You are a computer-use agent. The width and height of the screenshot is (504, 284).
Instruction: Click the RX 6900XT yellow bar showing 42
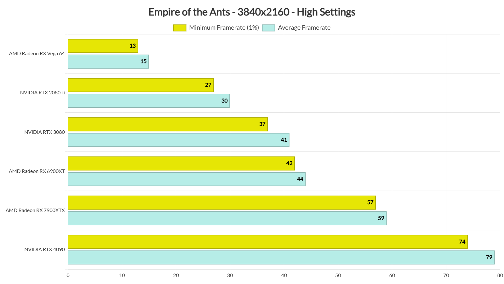[181, 163]
